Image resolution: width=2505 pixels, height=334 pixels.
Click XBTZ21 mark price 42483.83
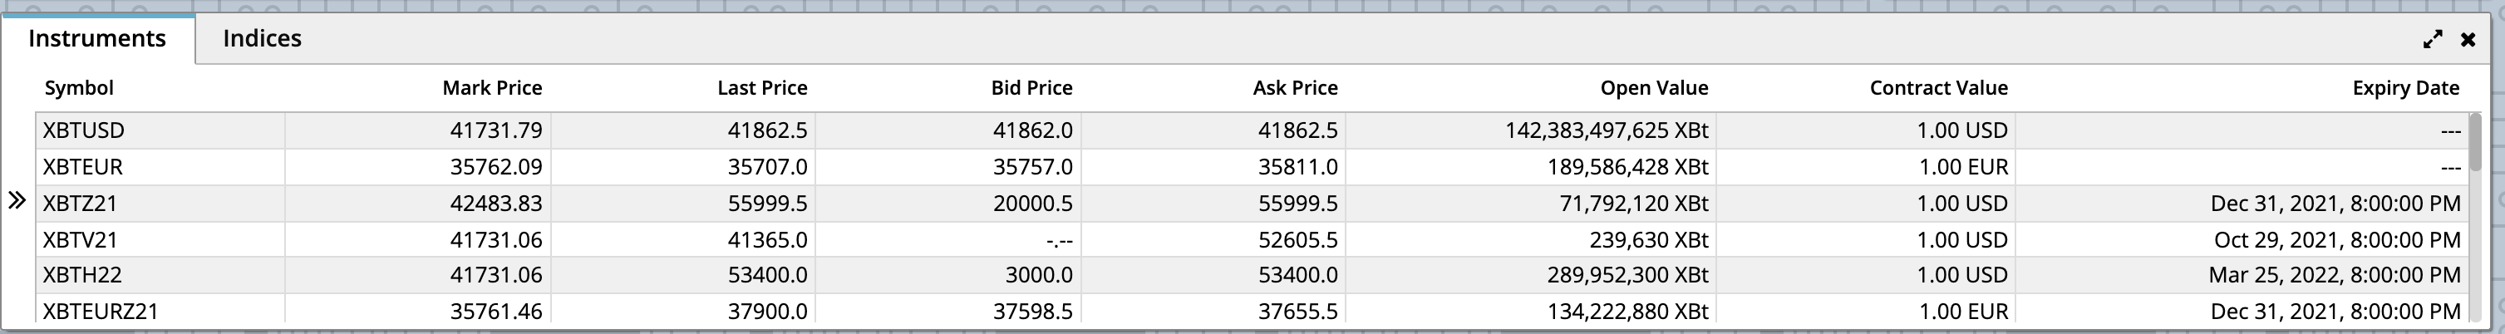point(496,203)
